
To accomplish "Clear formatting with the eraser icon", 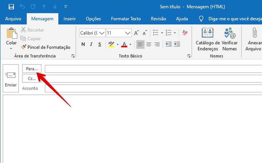I will tap(185, 33).
